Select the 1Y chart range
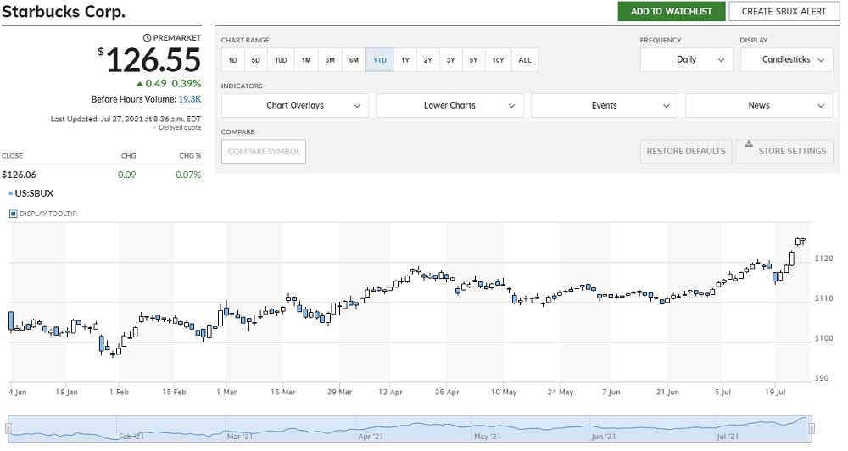Image resolution: width=848 pixels, height=451 pixels. click(x=405, y=60)
